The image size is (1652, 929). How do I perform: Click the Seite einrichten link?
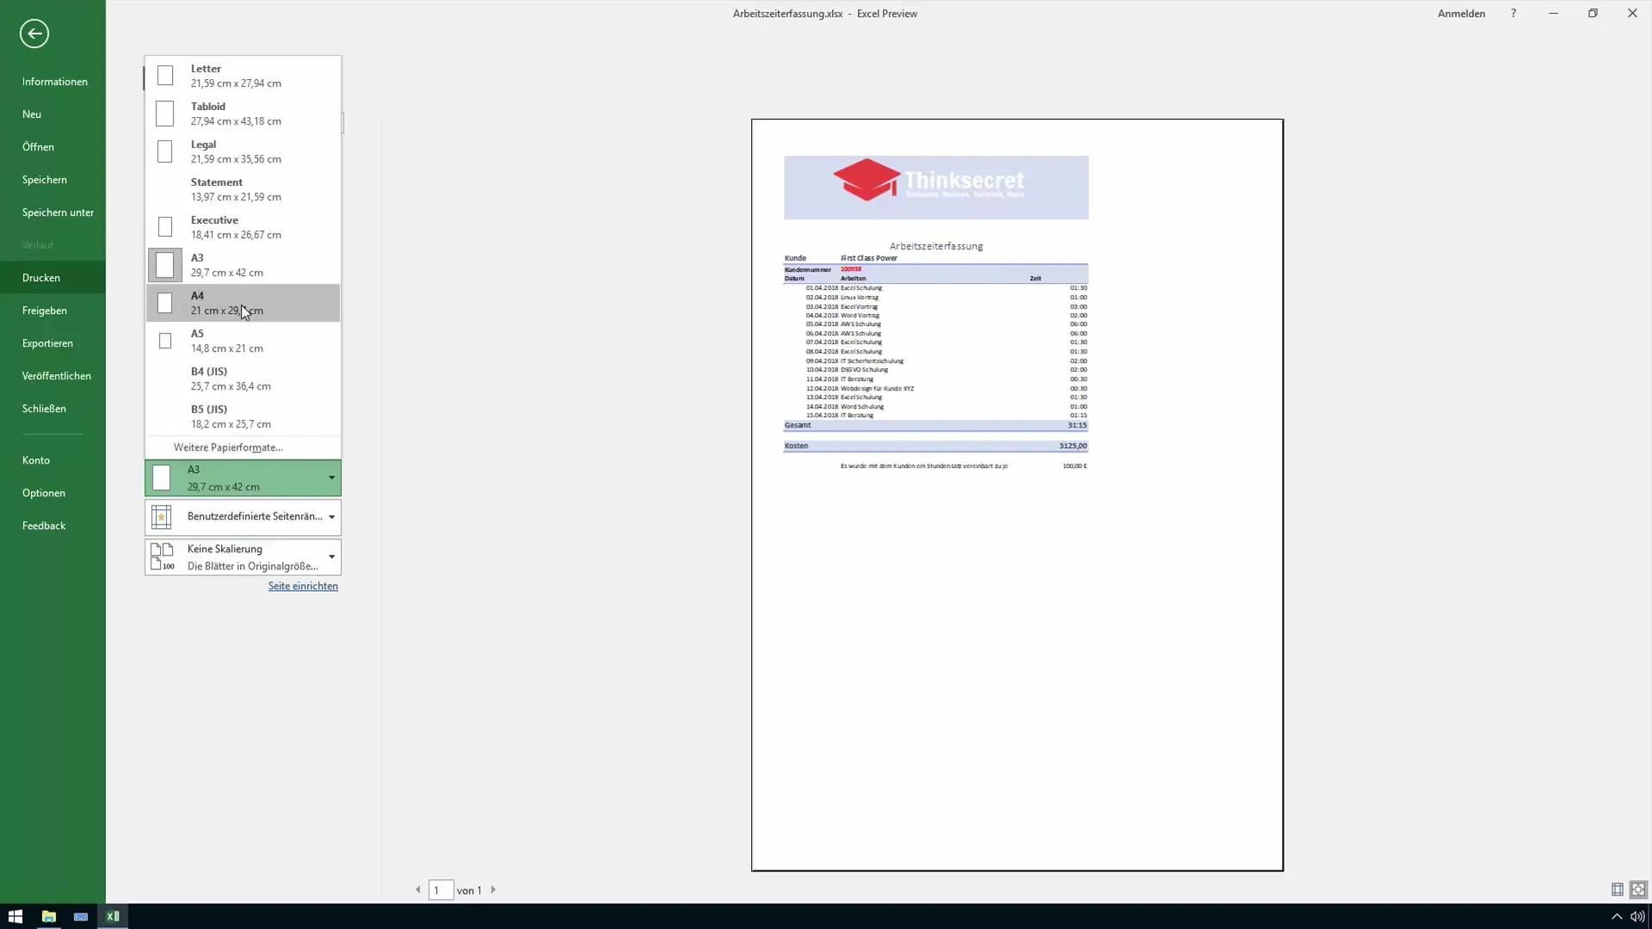[303, 585]
